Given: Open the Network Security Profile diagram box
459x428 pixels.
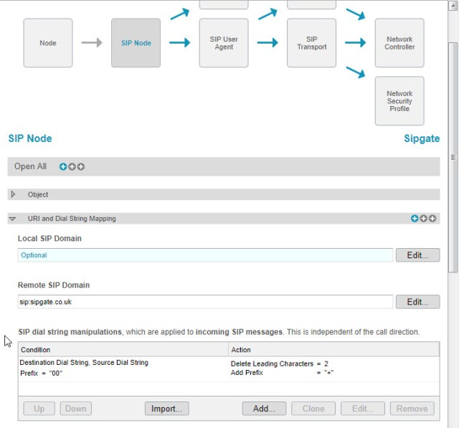Looking at the screenshot, I should coord(399,101).
